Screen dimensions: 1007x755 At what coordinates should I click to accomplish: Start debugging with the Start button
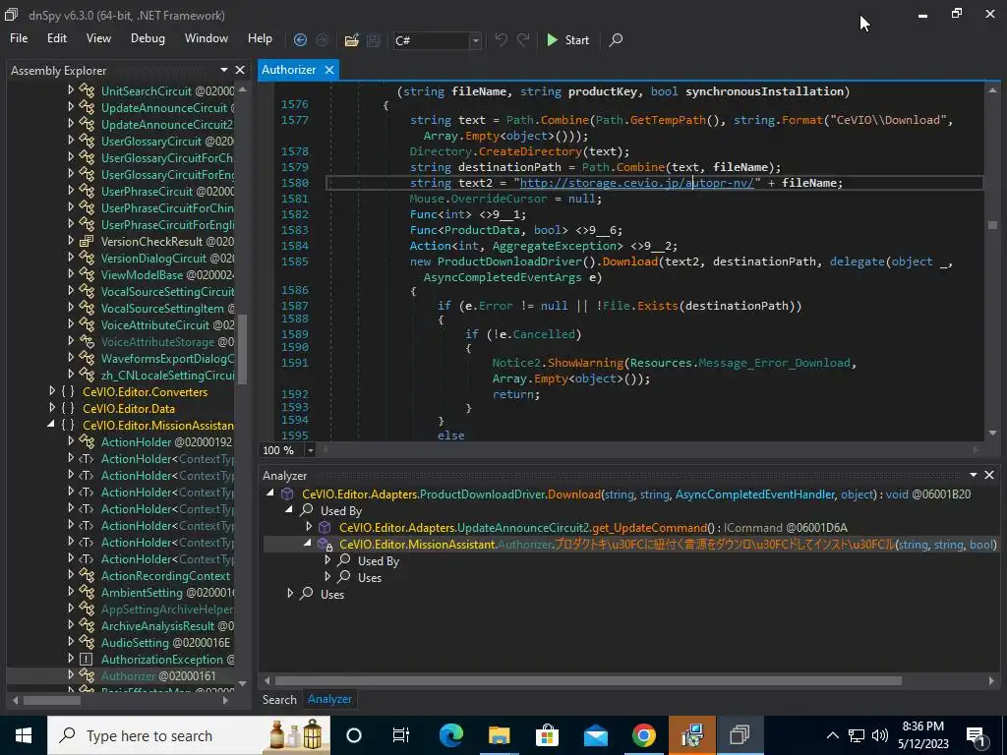click(567, 39)
